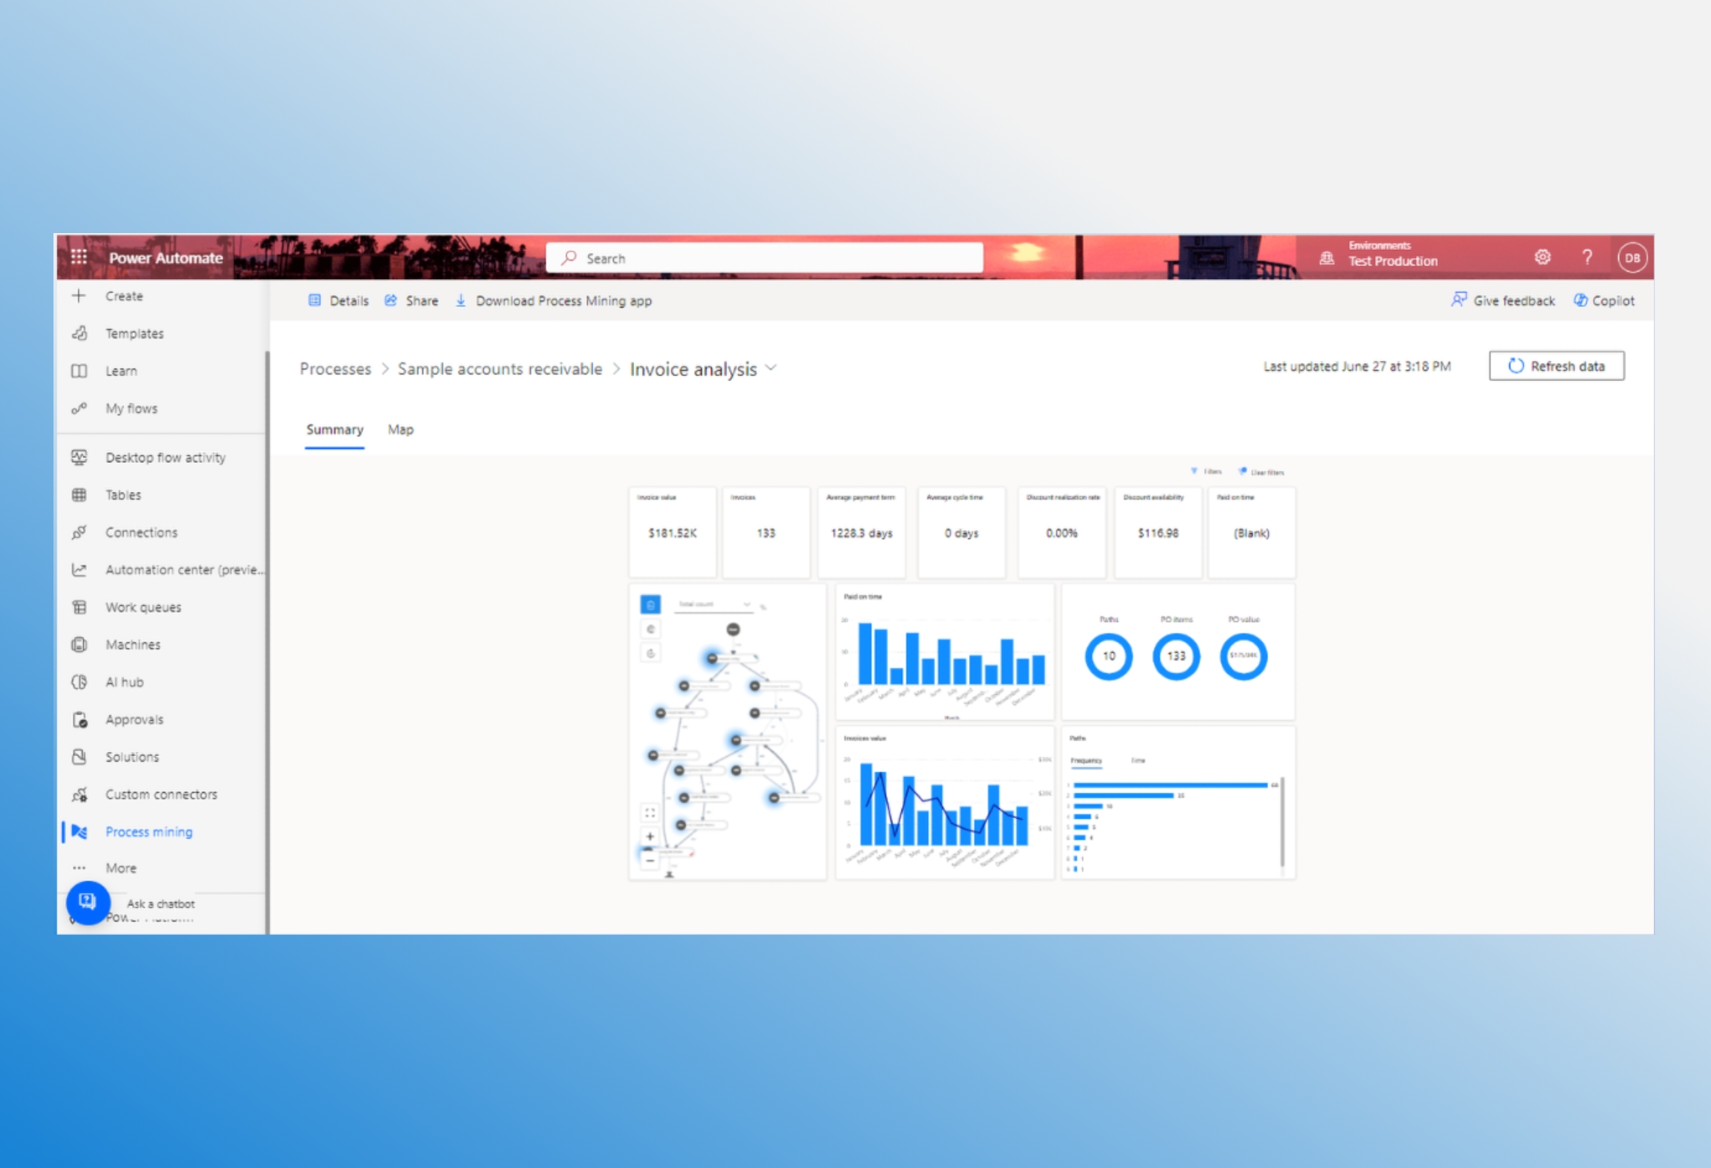Viewport: 1711px width, 1168px height.
Task: Zoom in on the process map
Action: coord(650,836)
